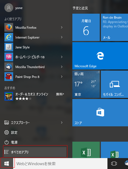Open the 東京 weather tile
Image resolution: width=128 pixels, height=169 pixels.
86,84
